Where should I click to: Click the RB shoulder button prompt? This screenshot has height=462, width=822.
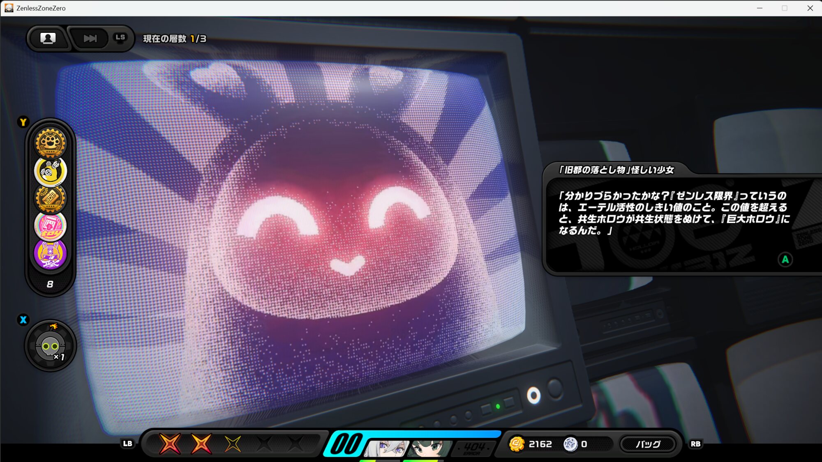[x=695, y=444]
